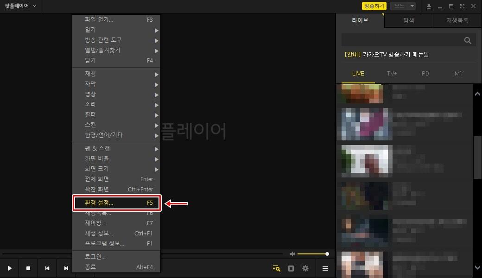Switch to fullscreen window mode icon

pyautogui.click(x=462, y=6)
